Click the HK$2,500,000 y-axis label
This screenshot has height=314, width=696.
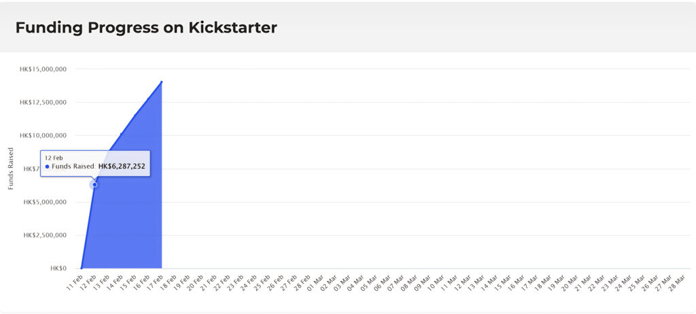coord(43,236)
